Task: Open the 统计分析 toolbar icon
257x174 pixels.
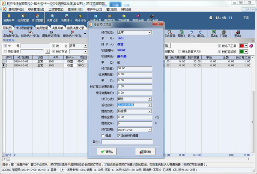Action: coord(81,18)
